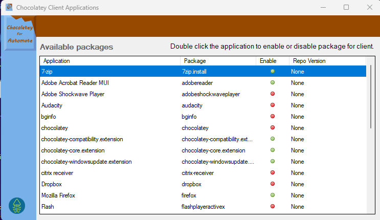Click the green squid icon in sidebar
This screenshot has height=220, width=380.
pos(17,205)
